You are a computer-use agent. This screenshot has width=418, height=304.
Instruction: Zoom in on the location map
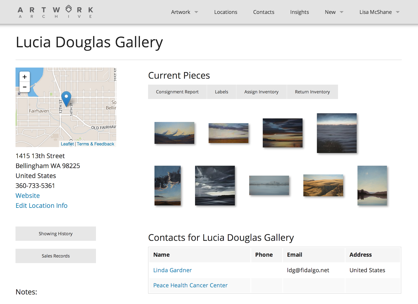tap(24, 77)
